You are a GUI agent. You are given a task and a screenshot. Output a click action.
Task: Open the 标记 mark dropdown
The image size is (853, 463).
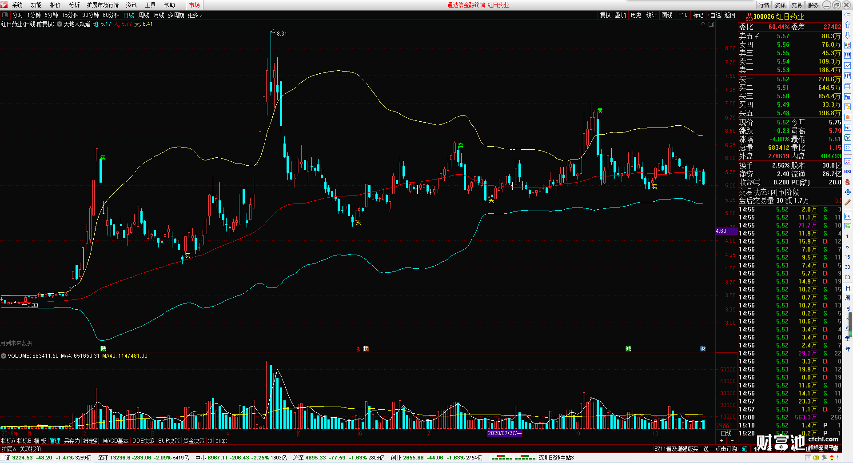click(698, 15)
